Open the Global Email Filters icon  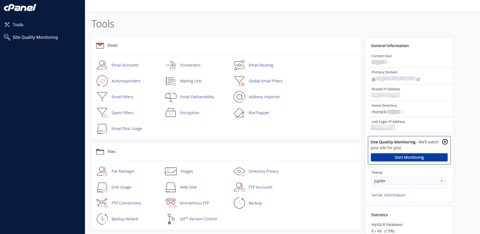(x=239, y=81)
